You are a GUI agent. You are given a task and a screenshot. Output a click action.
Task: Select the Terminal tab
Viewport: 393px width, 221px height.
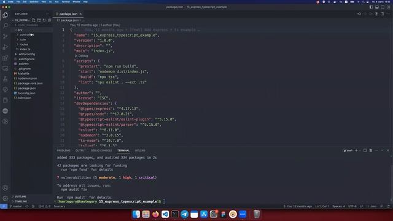pyautogui.click(x=123, y=150)
